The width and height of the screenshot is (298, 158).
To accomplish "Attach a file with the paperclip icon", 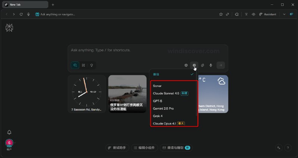I will tap(203, 65).
